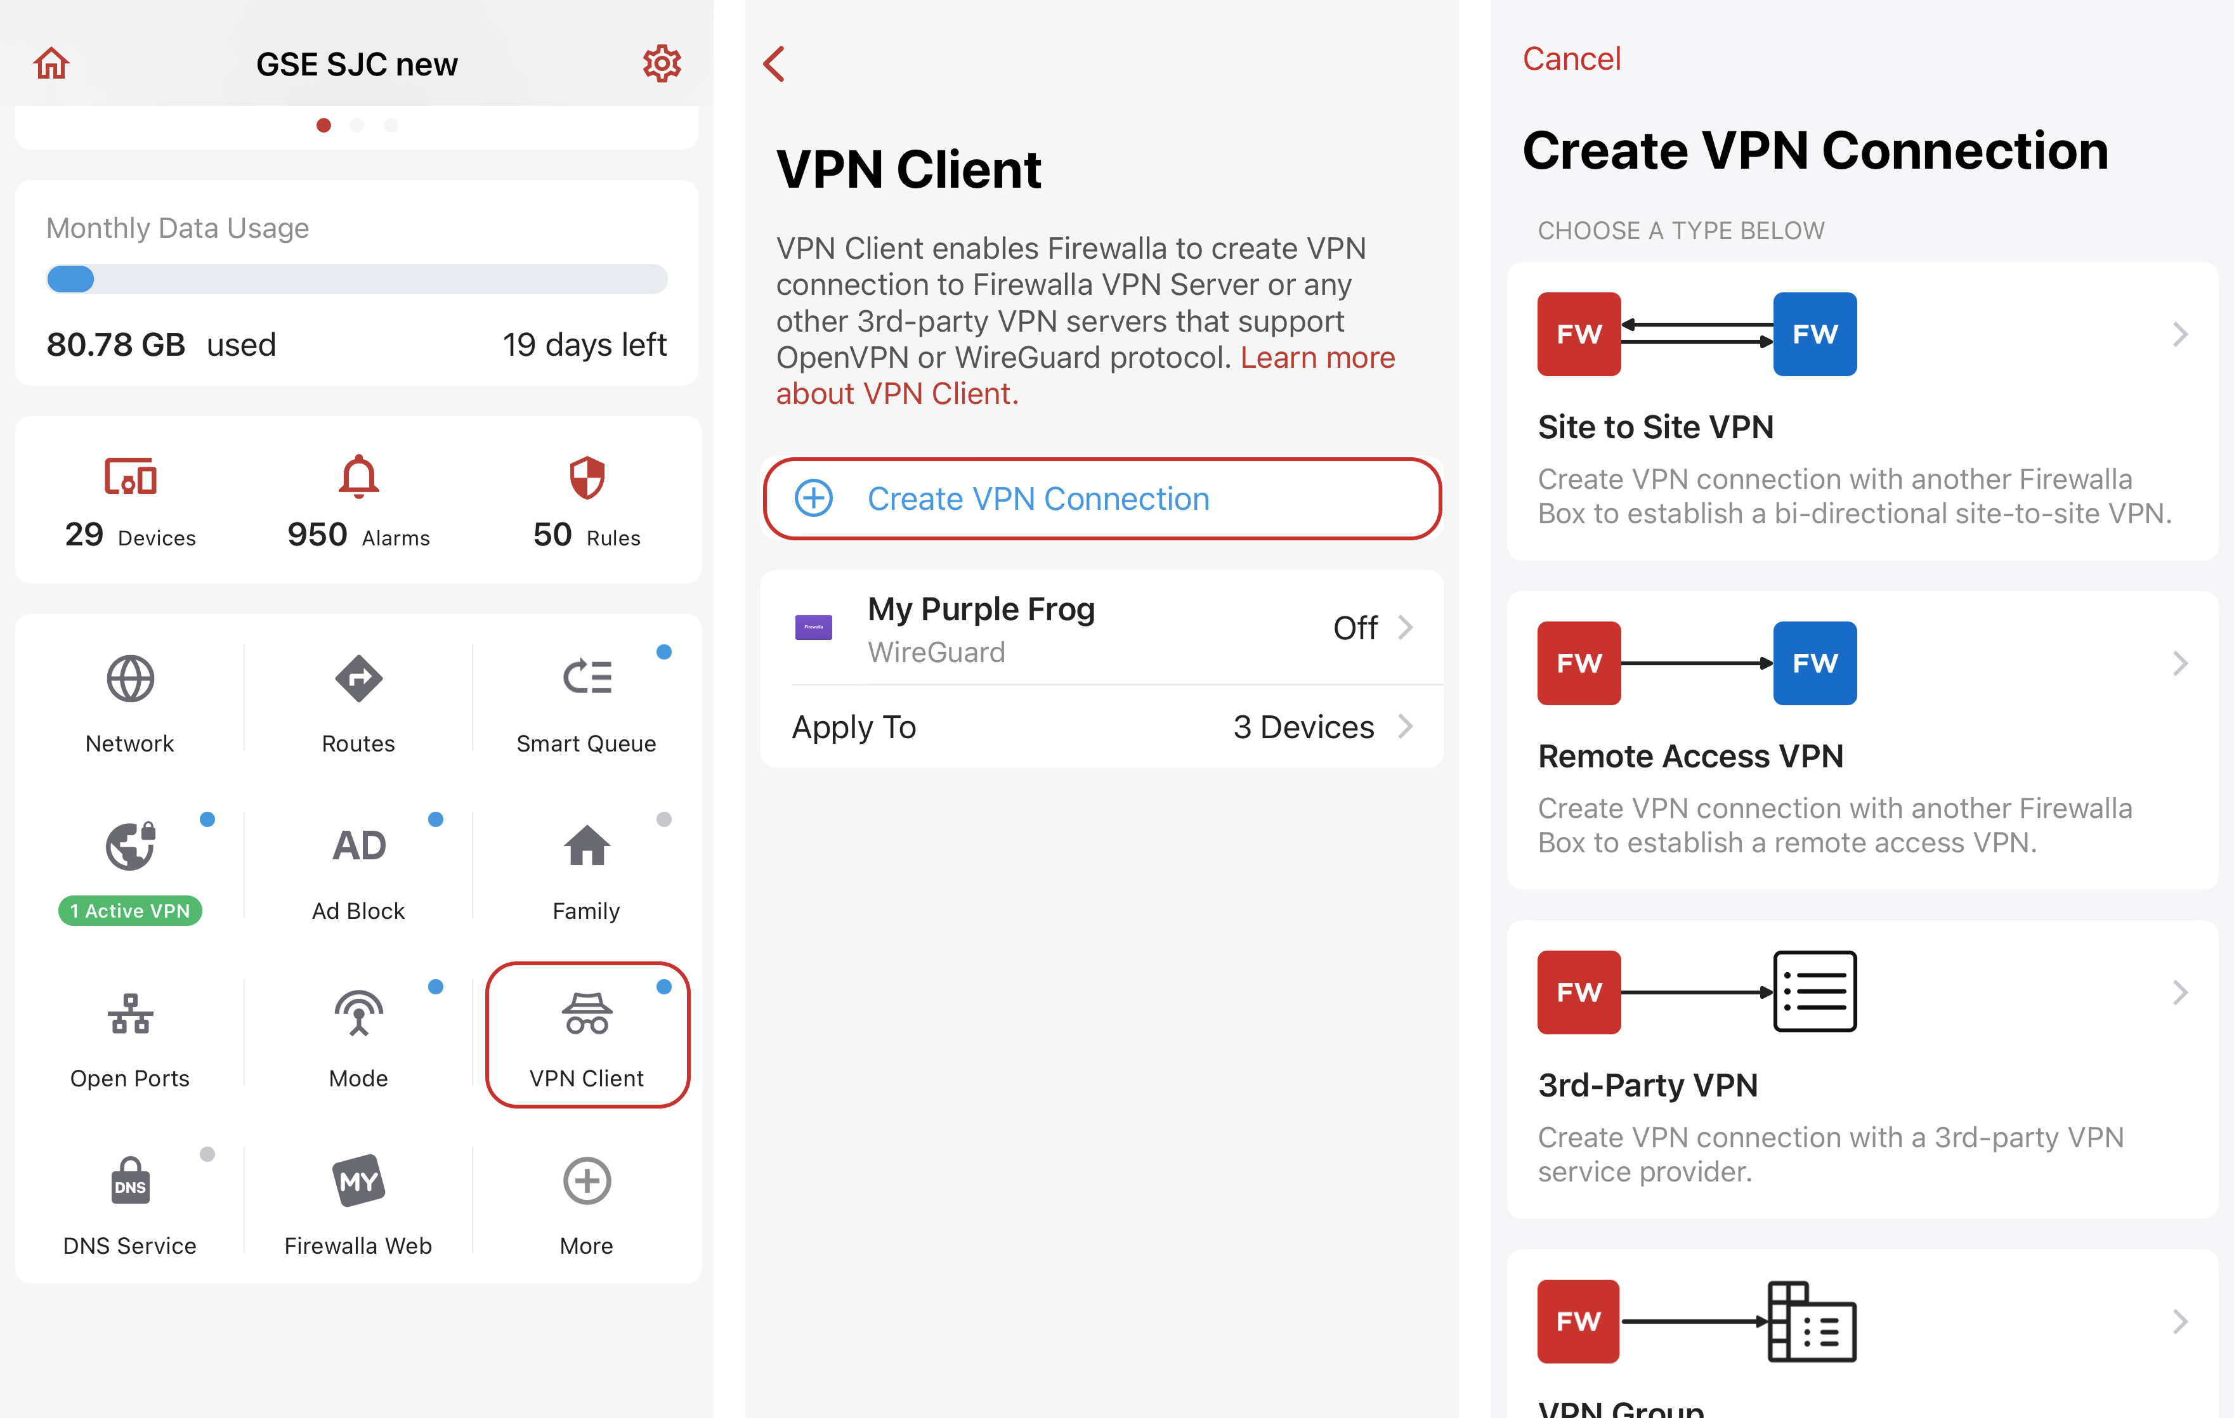Tap the 50 Rules count label
The height and width of the screenshot is (1418, 2234).
click(x=586, y=535)
